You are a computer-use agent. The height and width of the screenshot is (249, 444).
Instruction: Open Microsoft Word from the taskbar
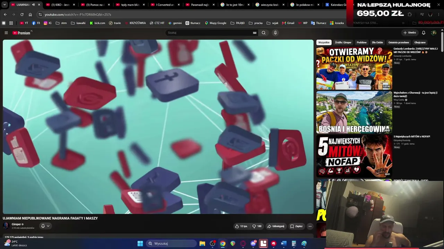[x=283, y=243]
